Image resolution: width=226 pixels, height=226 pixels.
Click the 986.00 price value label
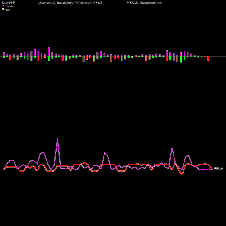(x=218, y=168)
